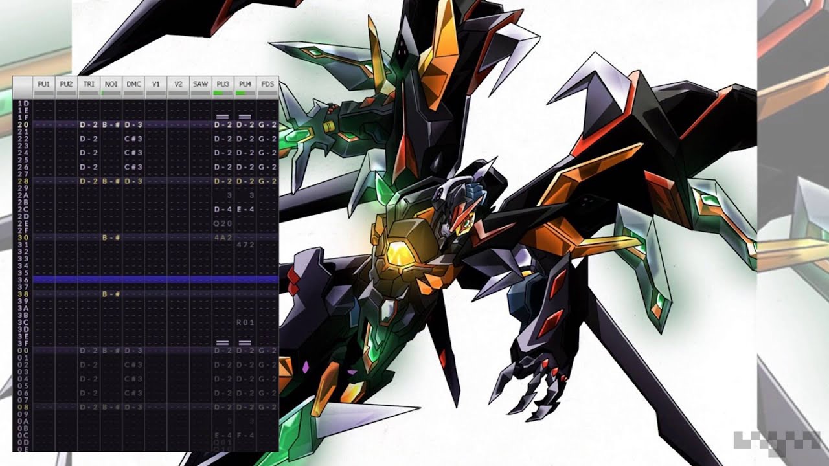Mute the V2 channel header
This screenshot has width=829, height=466.
178,87
